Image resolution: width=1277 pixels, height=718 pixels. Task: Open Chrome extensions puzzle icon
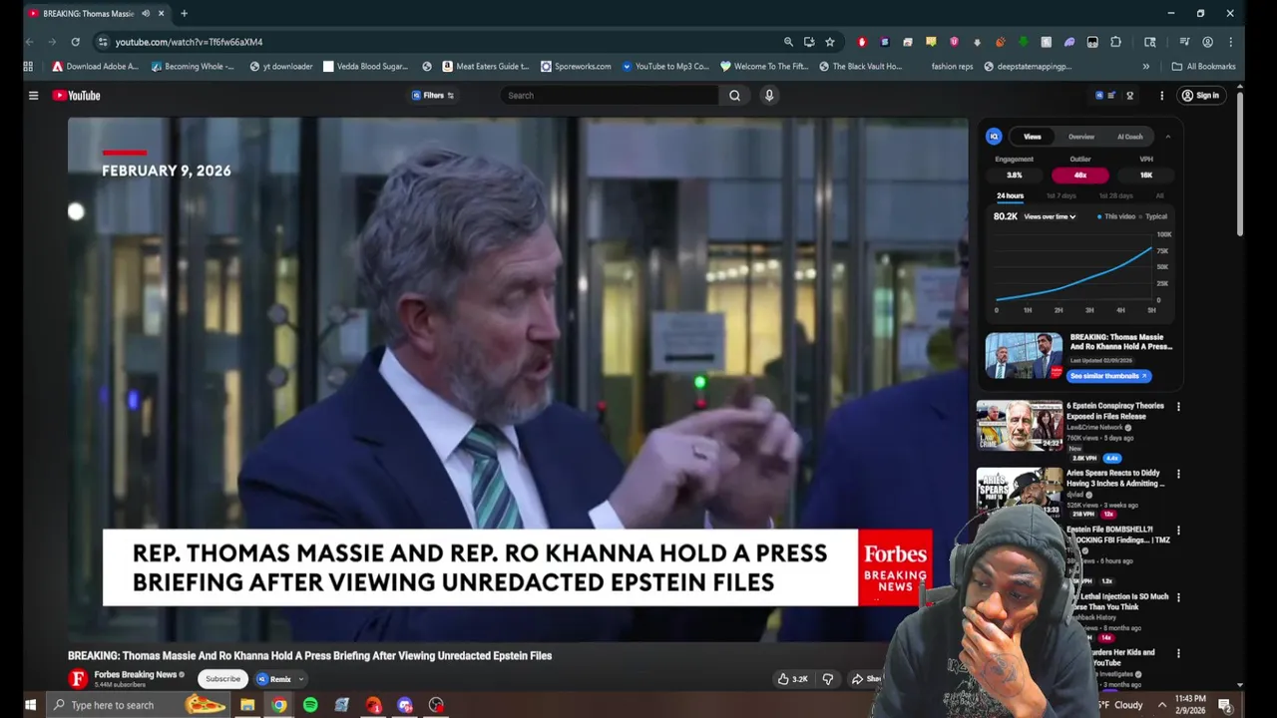1116,42
